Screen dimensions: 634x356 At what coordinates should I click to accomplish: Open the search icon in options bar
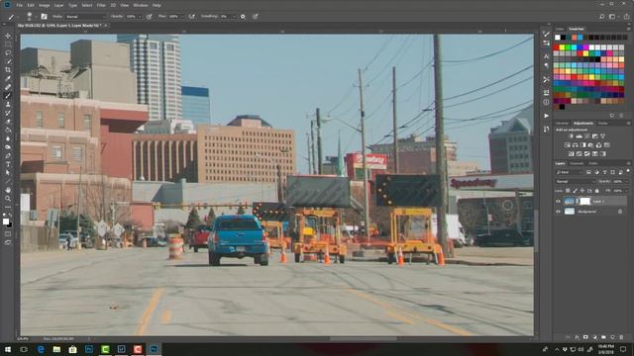[602, 17]
